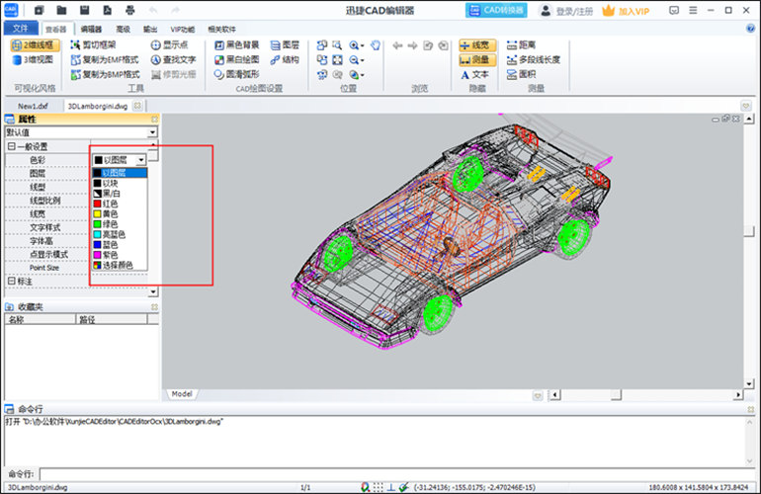Toggle 3维视图 view mode
The image size is (761, 494).
33,59
